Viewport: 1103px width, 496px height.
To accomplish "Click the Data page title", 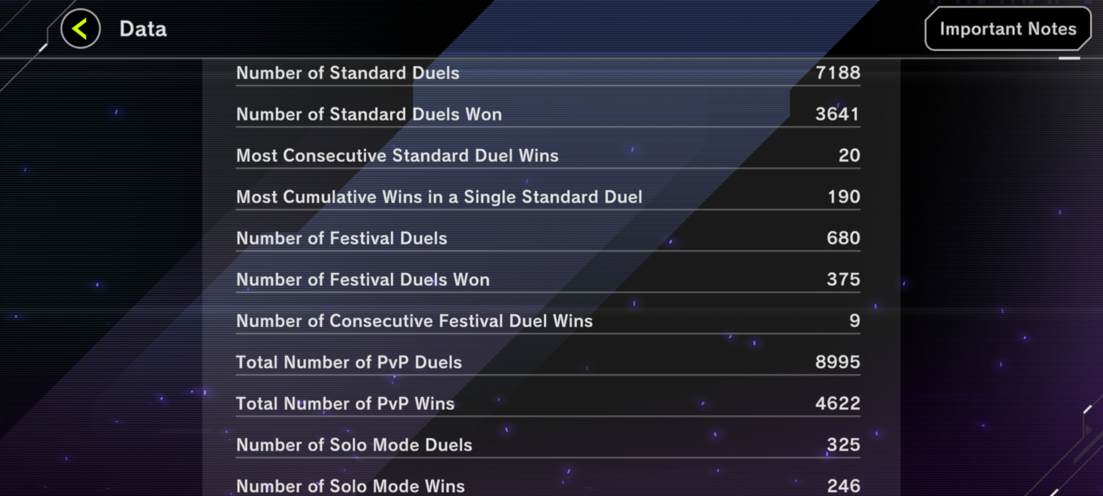I will (143, 29).
